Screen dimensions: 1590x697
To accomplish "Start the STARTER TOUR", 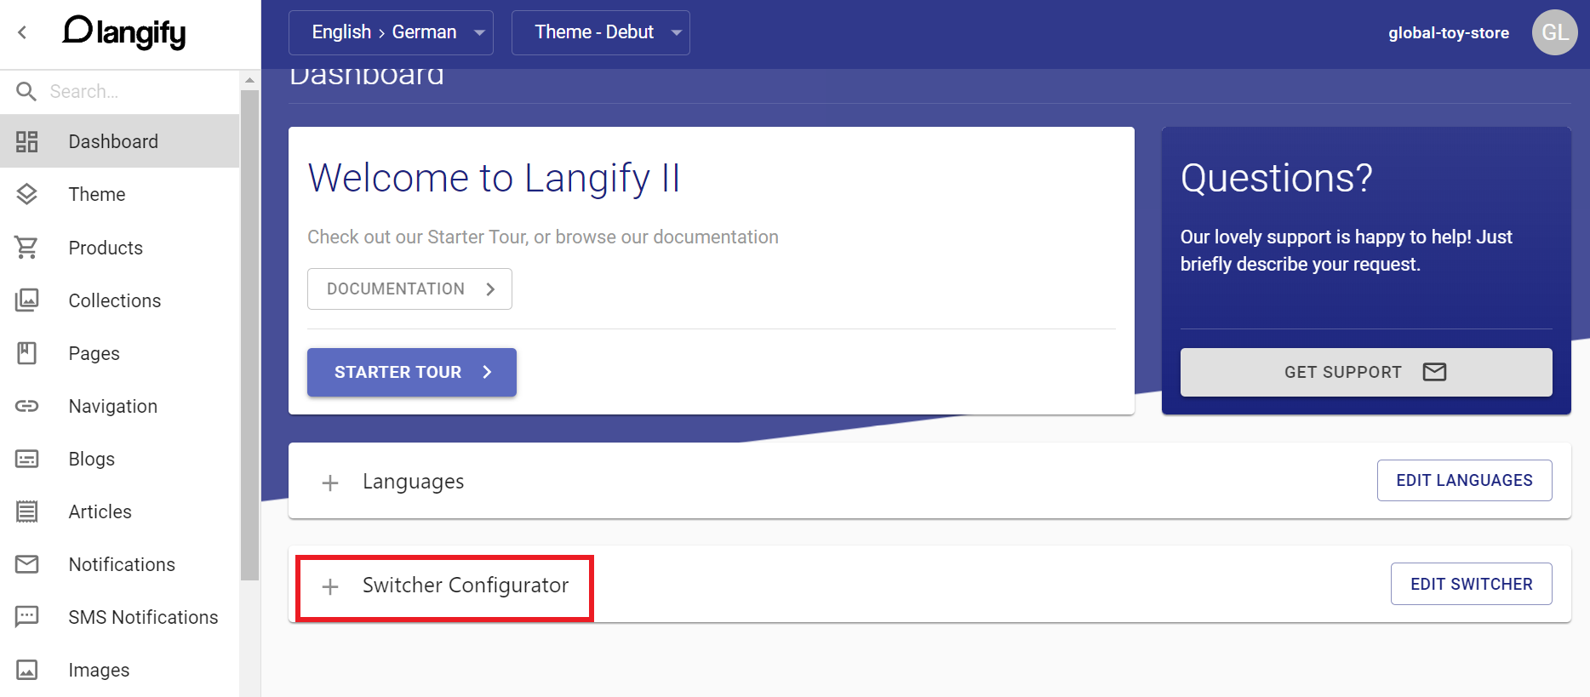I will pyautogui.click(x=412, y=372).
